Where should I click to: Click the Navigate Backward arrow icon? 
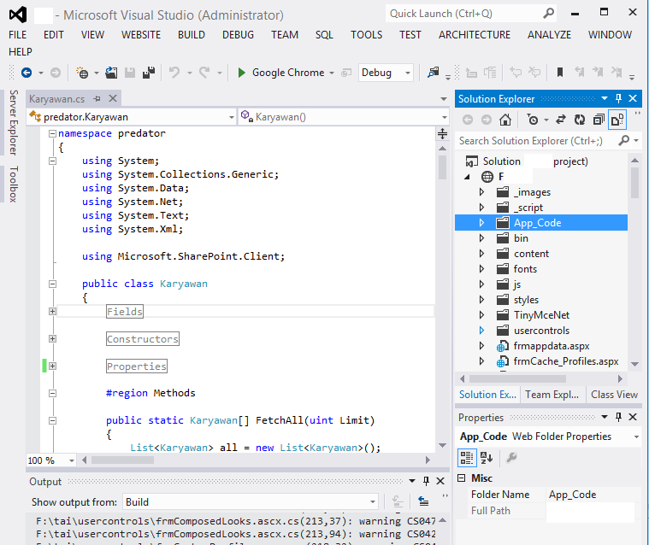[27, 73]
